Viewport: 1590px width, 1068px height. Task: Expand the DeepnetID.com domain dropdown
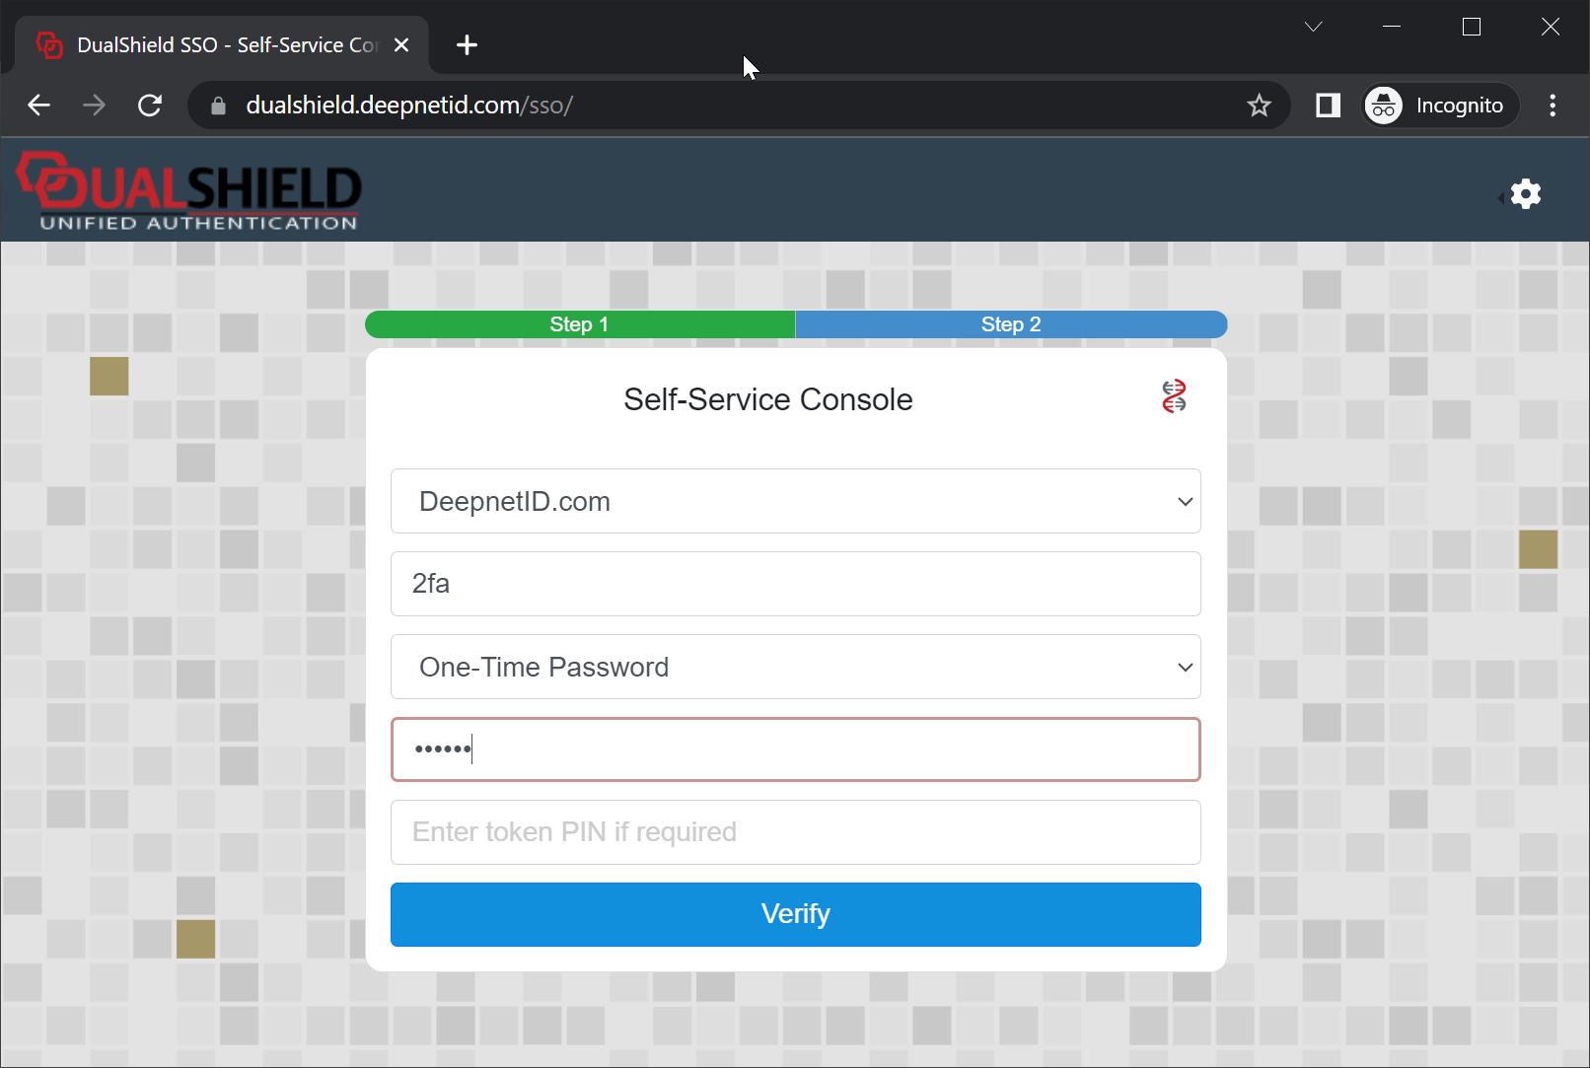click(795, 501)
